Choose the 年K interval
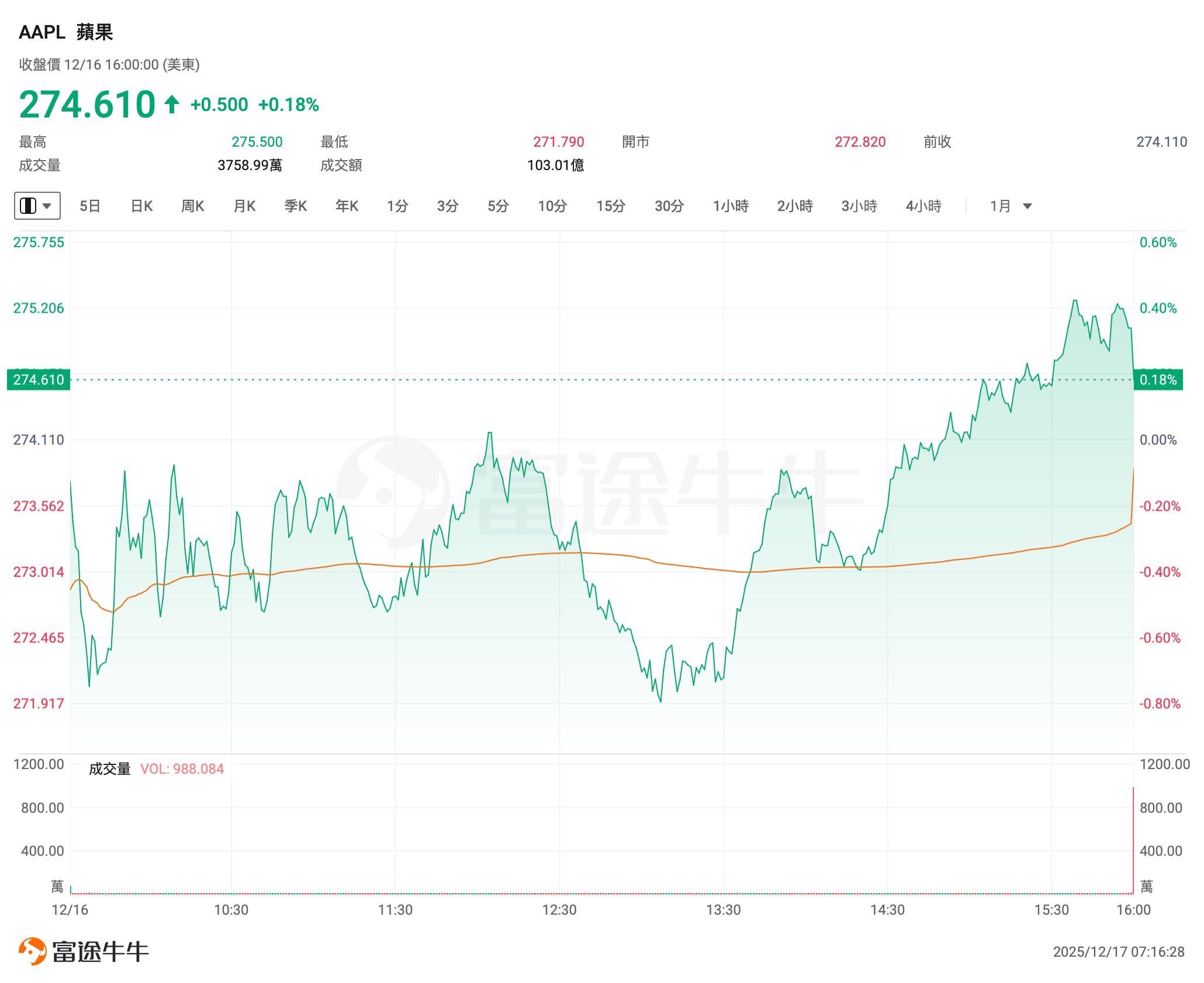 click(347, 206)
